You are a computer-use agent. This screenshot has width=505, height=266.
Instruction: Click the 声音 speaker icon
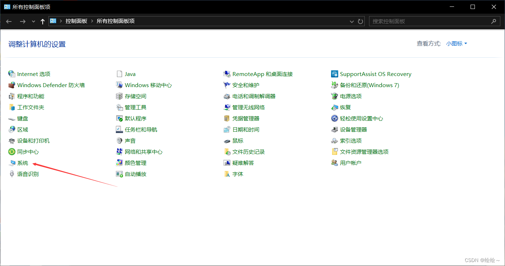119,141
